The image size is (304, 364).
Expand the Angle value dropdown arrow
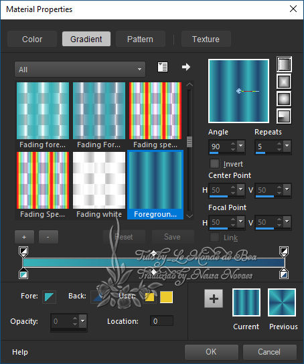240,146
